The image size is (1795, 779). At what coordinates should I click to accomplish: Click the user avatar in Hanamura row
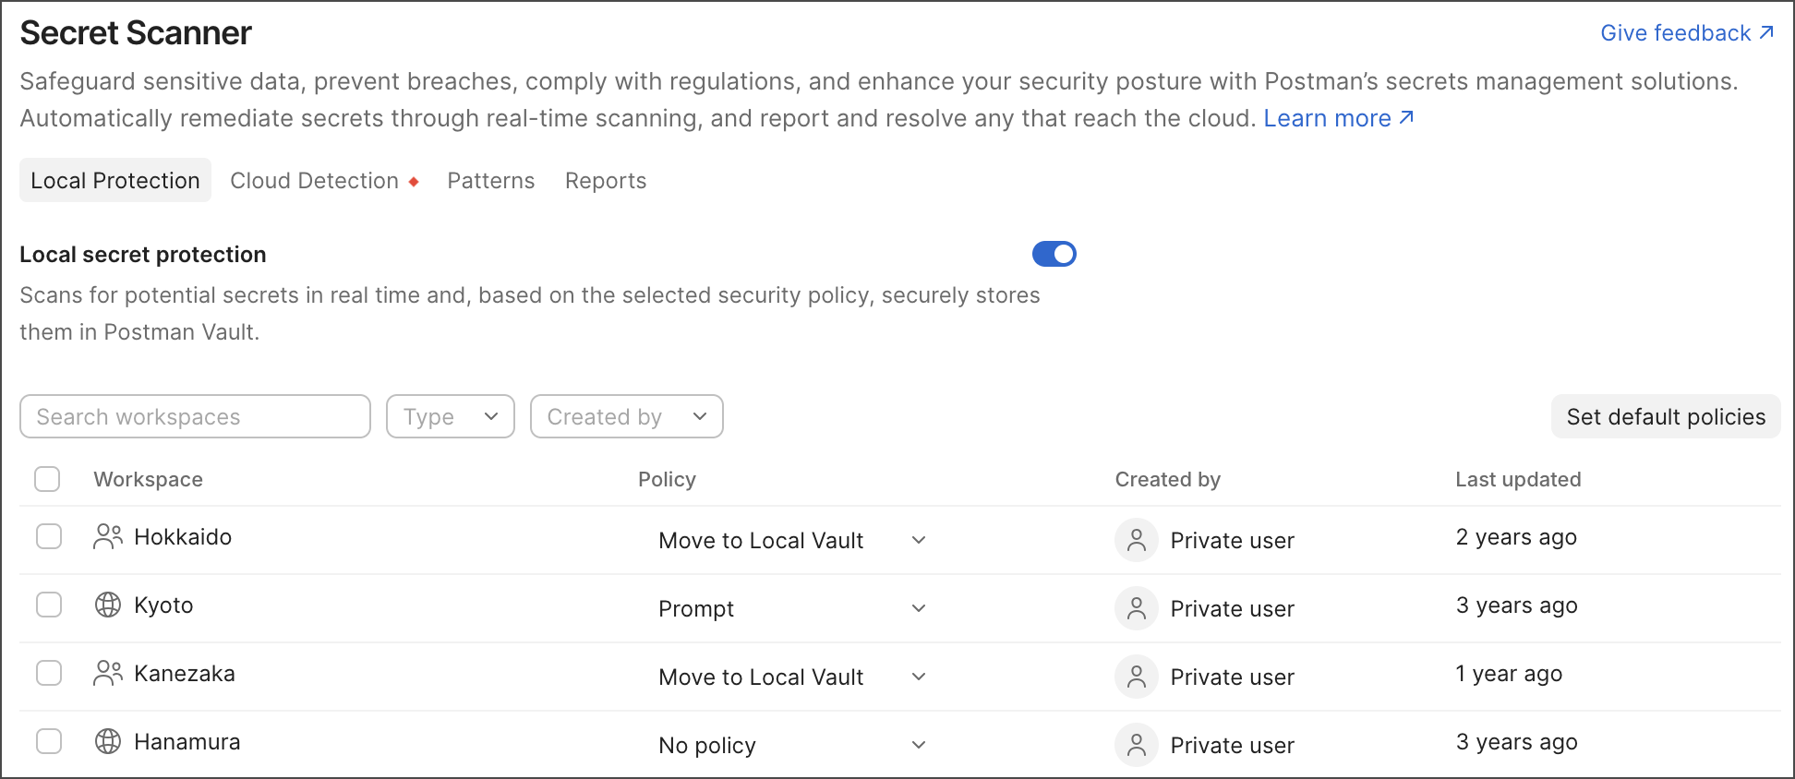tap(1137, 745)
